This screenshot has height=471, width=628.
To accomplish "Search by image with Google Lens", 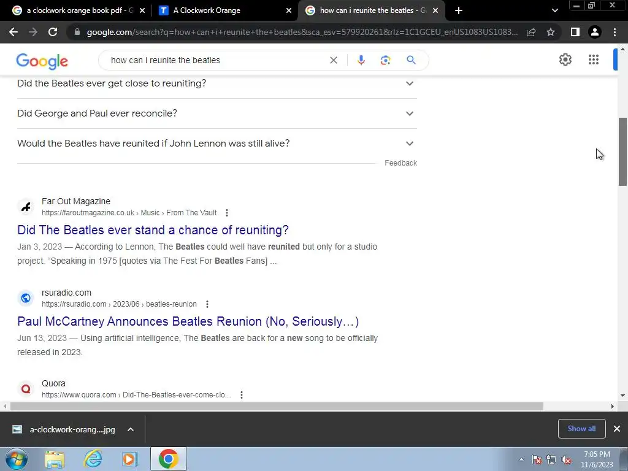I will point(385,60).
